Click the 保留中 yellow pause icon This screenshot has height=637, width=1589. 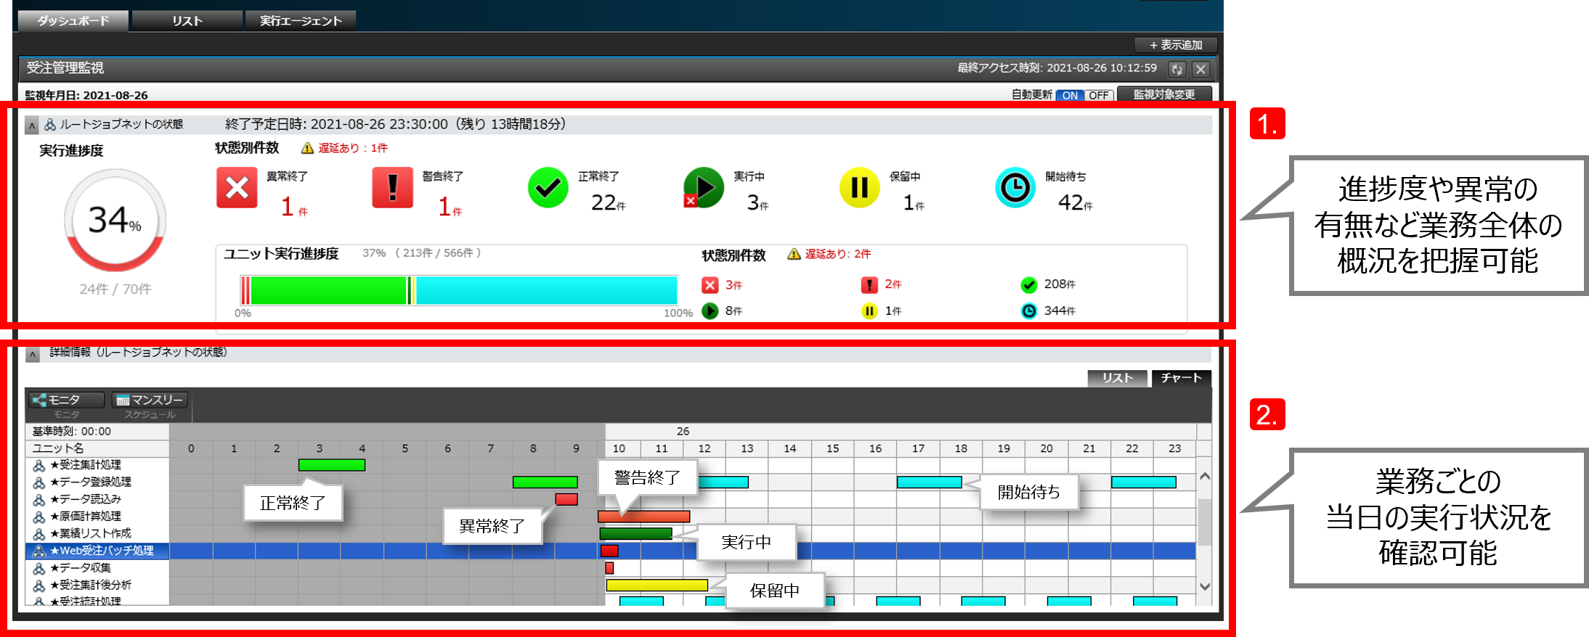859,188
